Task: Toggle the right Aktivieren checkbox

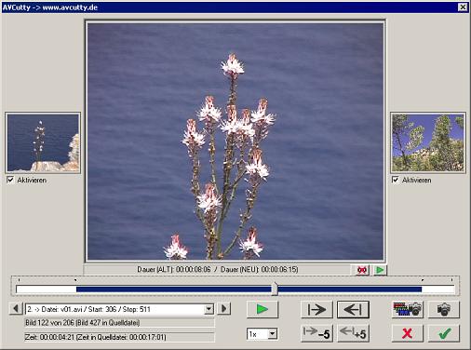Action: click(396, 180)
